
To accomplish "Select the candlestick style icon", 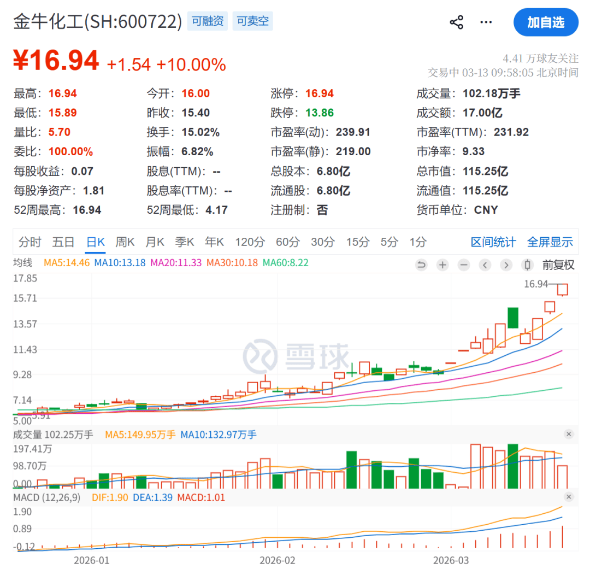I will [x=526, y=265].
